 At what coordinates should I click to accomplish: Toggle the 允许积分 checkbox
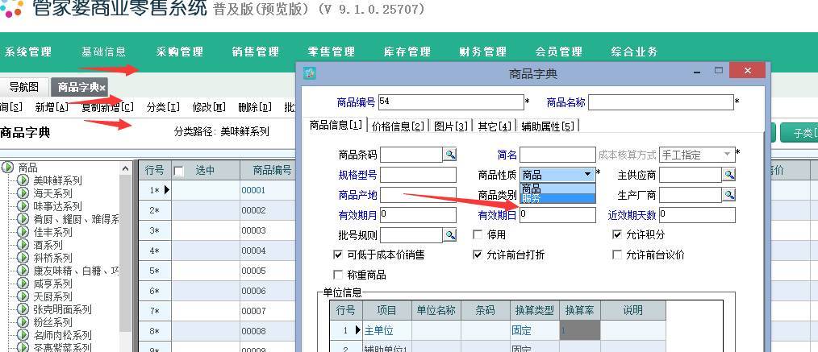(x=617, y=235)
